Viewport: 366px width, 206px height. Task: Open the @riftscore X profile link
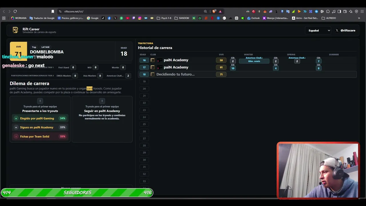click(345, 30)
